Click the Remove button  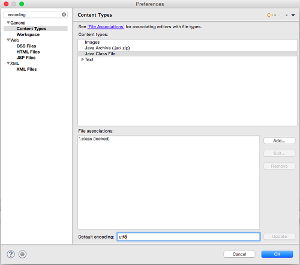280,166
